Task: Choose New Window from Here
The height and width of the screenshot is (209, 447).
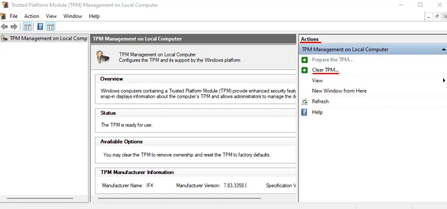Action: [x=339, y=91]
